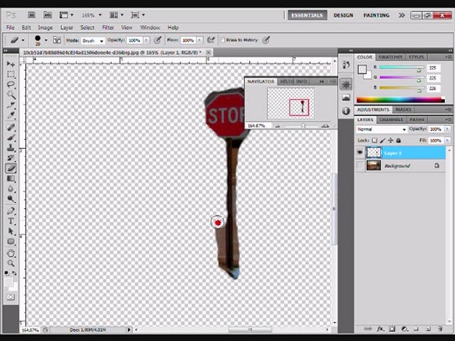Select the Path Selection tool
This screenshot has height=341, width=455.
coord(11,231)
